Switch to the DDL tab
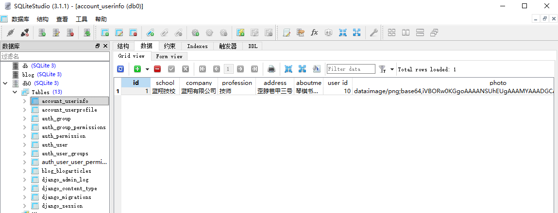Viewport: 558px width, 213px height. coord(253,46)
